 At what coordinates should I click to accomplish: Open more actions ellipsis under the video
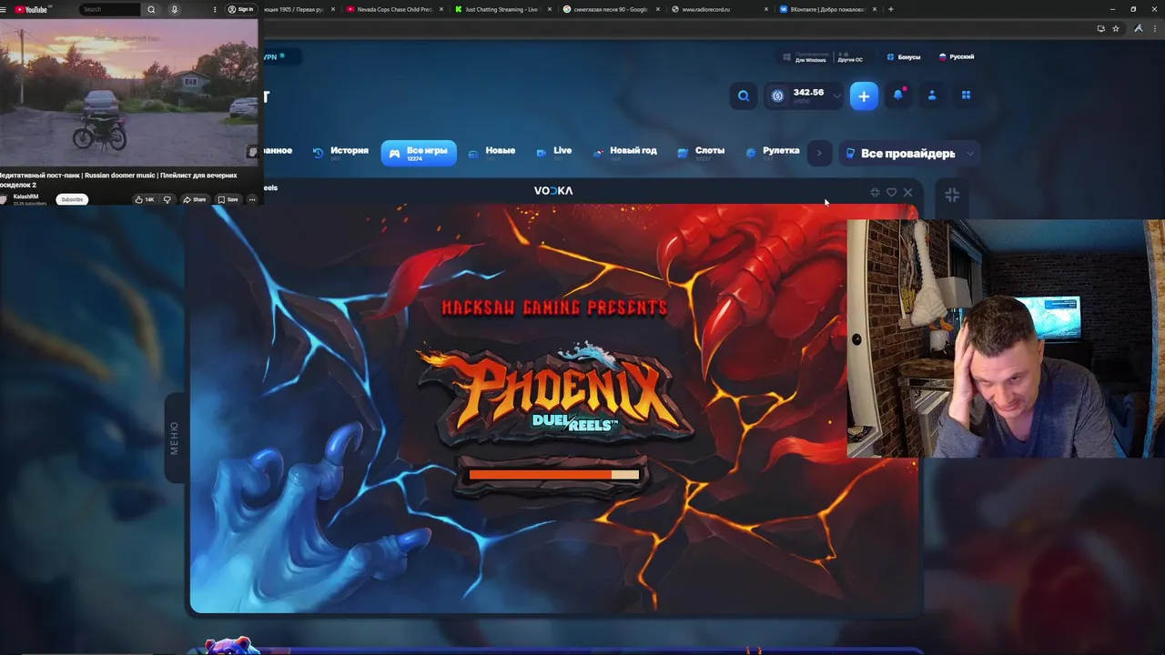(252, 199)
